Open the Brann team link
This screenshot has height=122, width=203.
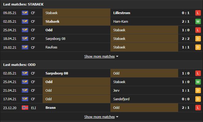tap(51, 108)
